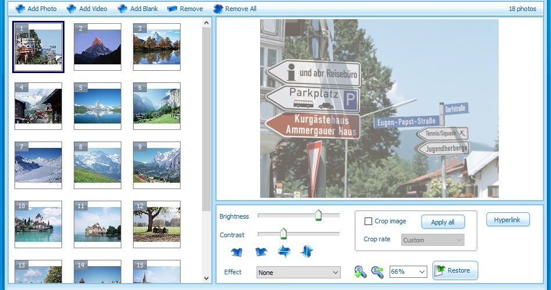This screenshot has height=290, width=551.
Task: Click the Brightness slider handle
Action: 318,215
